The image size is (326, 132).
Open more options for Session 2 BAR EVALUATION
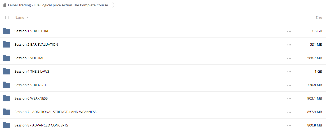[x=289, y=45]
